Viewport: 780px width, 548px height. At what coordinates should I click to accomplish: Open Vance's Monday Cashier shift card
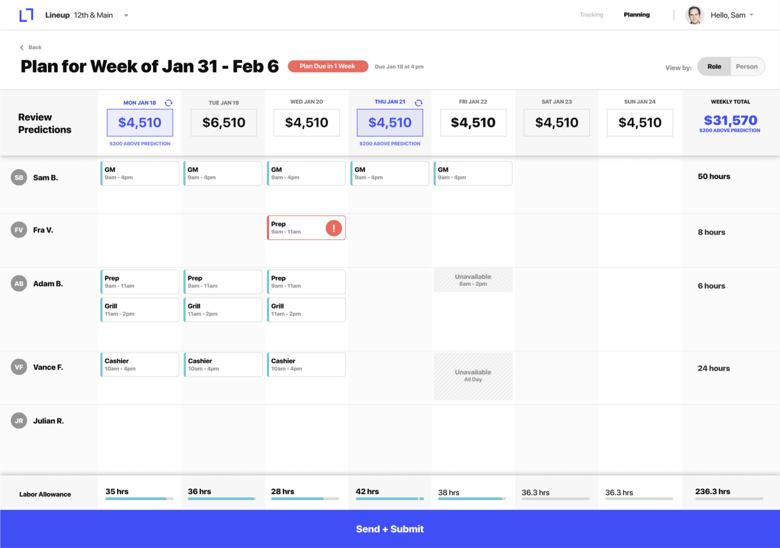pyautogui.click(x=140, y=365)
